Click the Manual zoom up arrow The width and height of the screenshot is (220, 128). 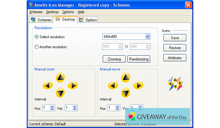click(x=60, y=77)
